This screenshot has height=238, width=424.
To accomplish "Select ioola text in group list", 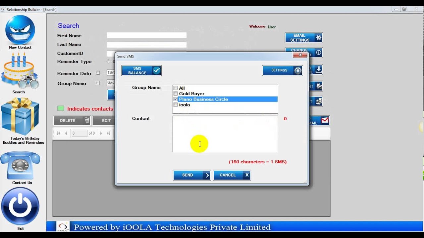I will [185, 105].
